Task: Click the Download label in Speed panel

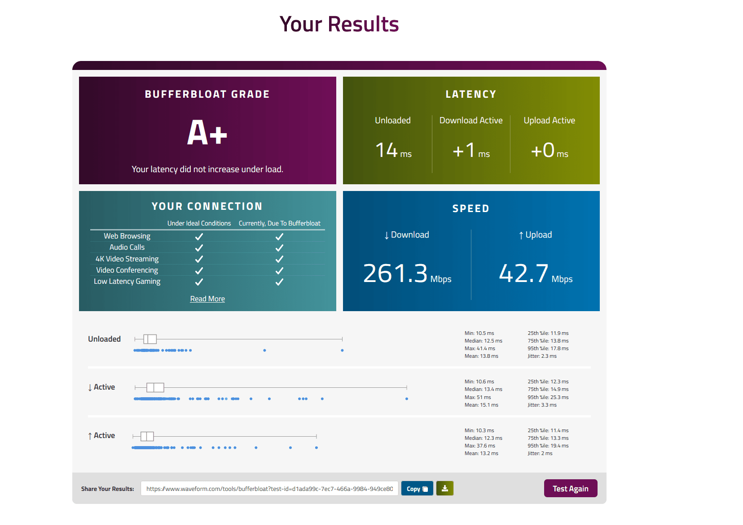Action: pos(407,234)
